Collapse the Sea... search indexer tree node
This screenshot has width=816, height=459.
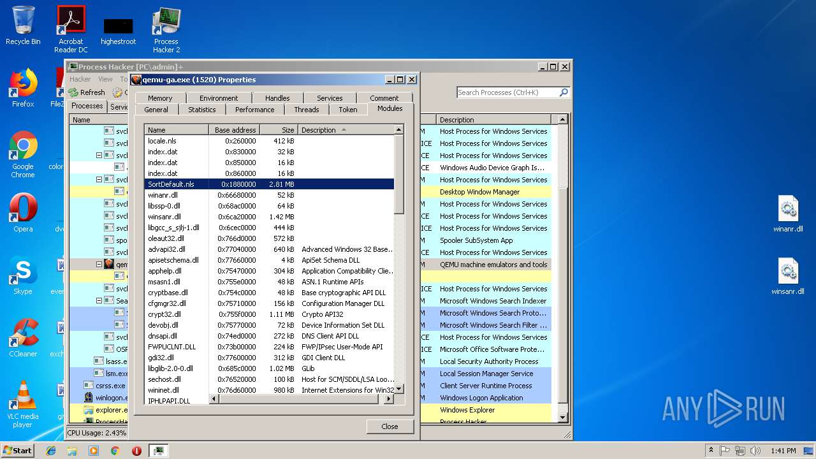click(99, 301)
